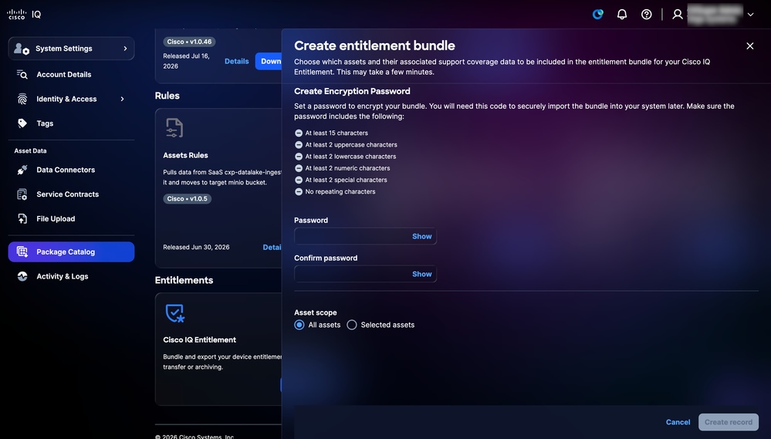This screenshot has width=771, height=439.
Task: Click the Assets Rules card title
Action: 185,155
